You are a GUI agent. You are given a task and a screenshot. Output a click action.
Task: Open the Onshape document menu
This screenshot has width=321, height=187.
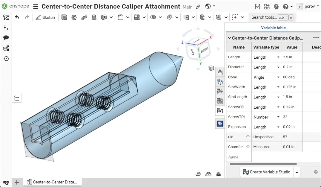pyautogui.click(x=36, y=6)
